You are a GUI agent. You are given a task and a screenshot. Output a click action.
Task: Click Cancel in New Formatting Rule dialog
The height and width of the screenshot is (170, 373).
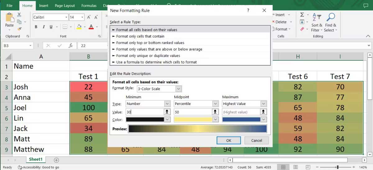[x=256, y=140]
